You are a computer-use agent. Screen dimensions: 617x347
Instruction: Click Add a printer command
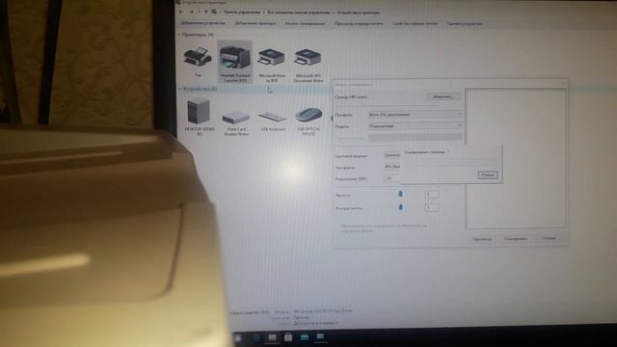(x=255, y=23)
